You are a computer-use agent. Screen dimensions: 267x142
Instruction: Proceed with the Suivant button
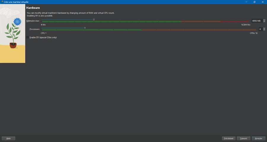[244, 138]
